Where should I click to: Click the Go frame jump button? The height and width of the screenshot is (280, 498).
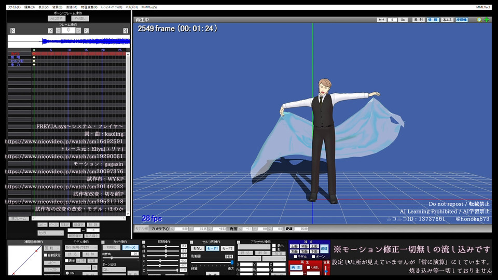403,20
